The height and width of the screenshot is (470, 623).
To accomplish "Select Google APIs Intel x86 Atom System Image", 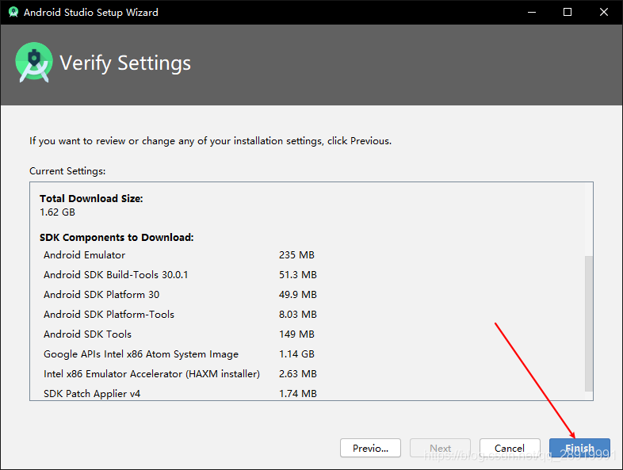I will 141,354.
